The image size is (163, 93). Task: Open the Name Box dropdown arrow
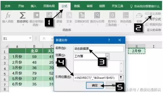click(30, 38)
